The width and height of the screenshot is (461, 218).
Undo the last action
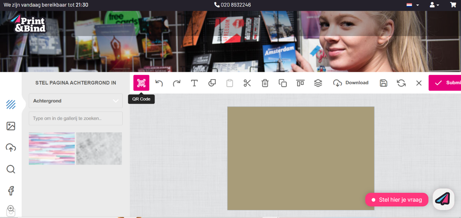159,83
